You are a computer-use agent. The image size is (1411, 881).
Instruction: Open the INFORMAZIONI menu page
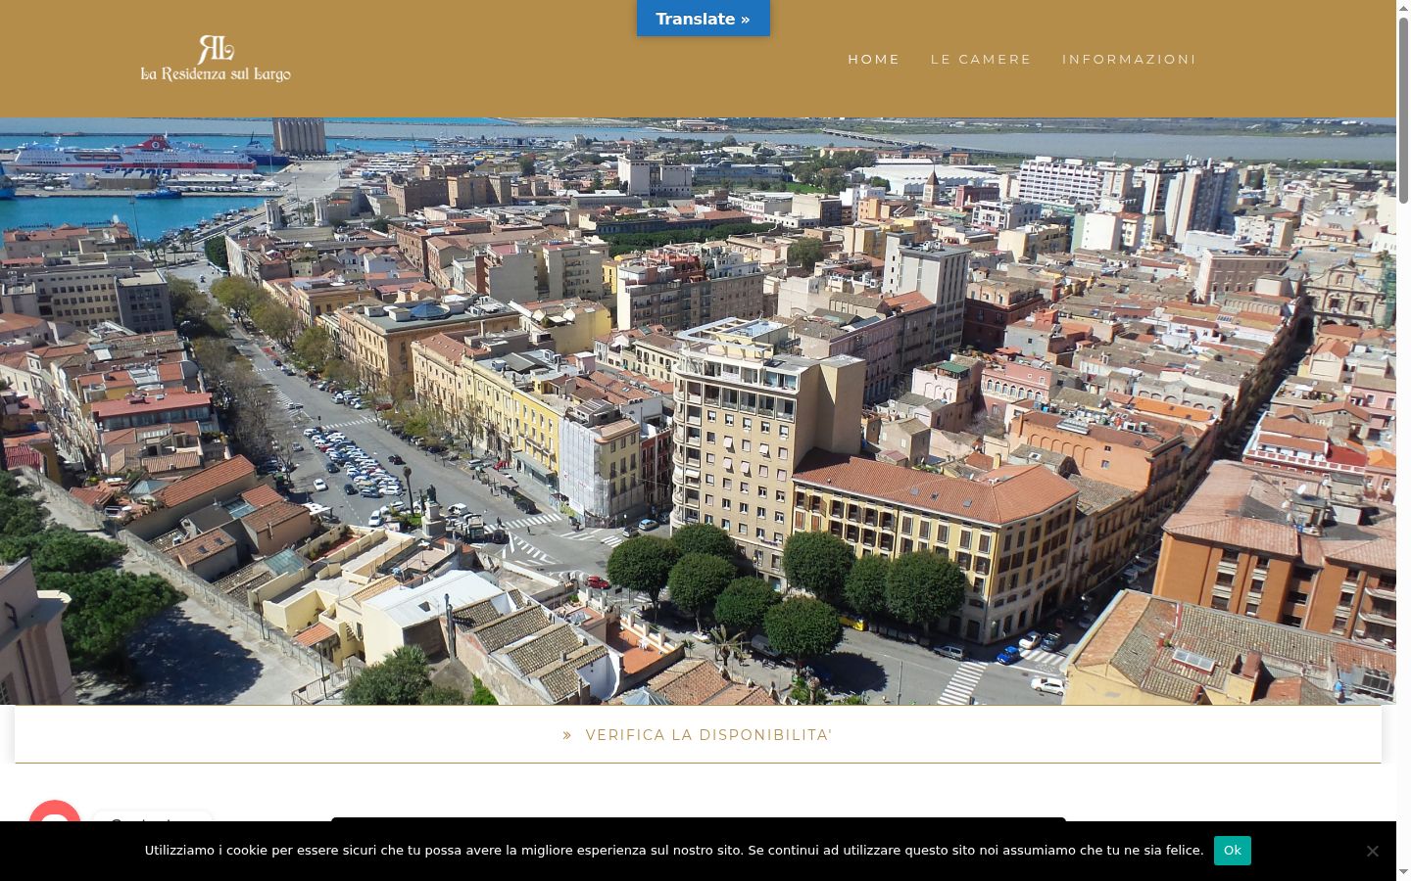pos(1129,59)
